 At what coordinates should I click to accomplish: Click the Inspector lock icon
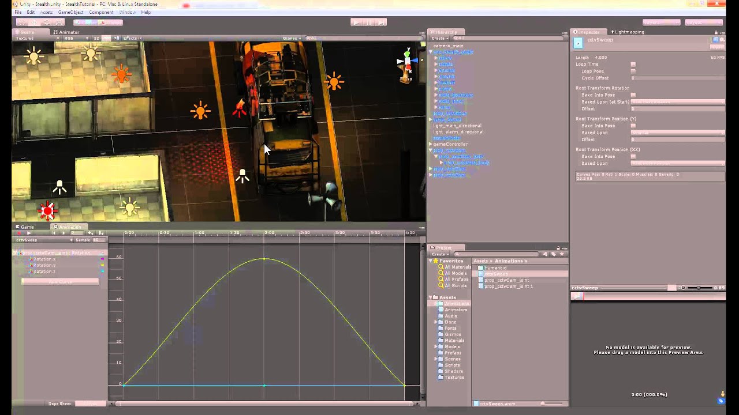pyautogui.click(x=716, y=32)
